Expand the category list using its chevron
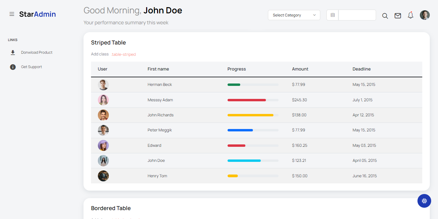The height and width of the screenshot is (219, 438). pos(314,15)
